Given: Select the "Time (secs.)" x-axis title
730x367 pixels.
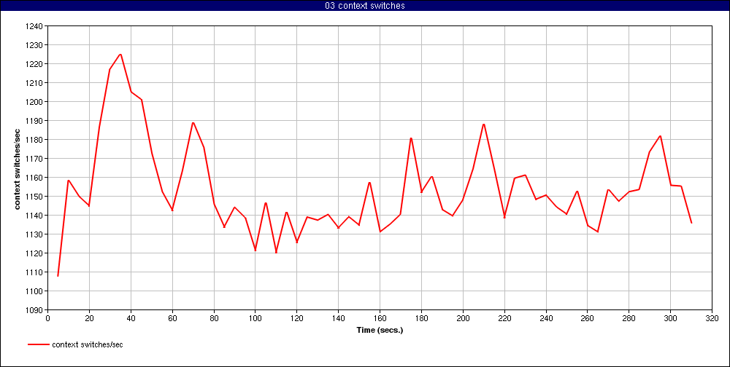Looking at the screenshot, I should tap(380, 331).
